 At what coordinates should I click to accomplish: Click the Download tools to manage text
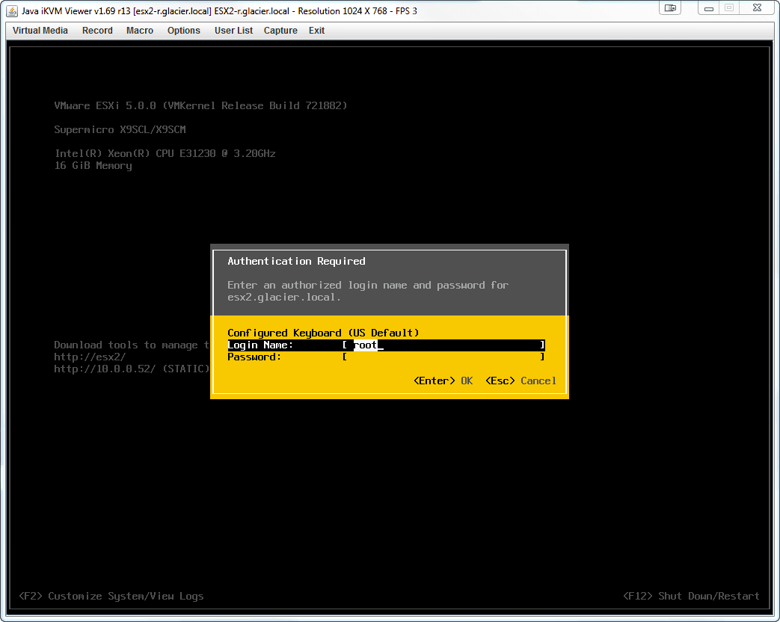click(132, 345)
